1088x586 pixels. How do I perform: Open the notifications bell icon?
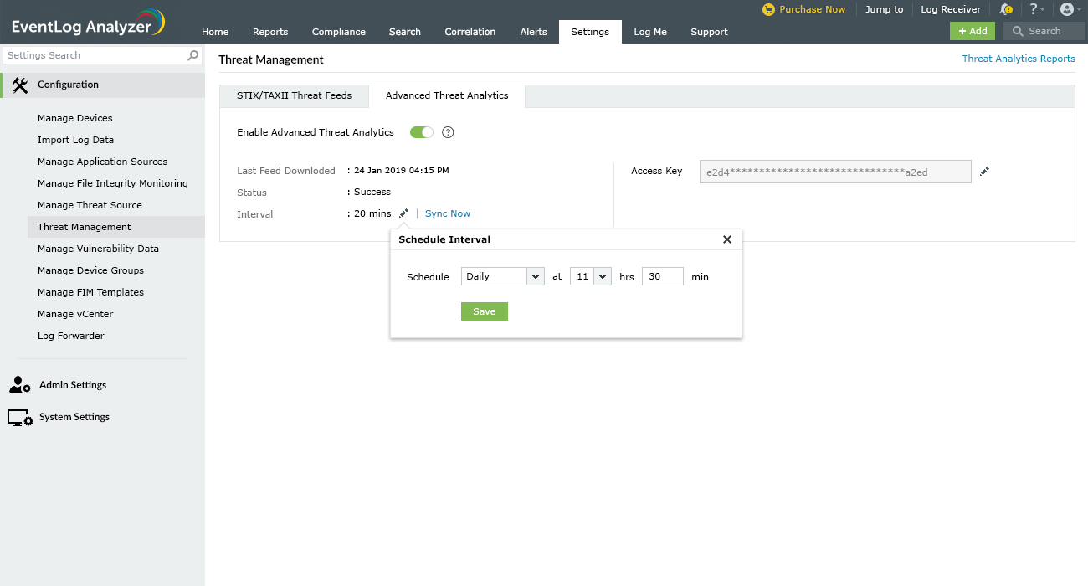tap(1006, 9)
